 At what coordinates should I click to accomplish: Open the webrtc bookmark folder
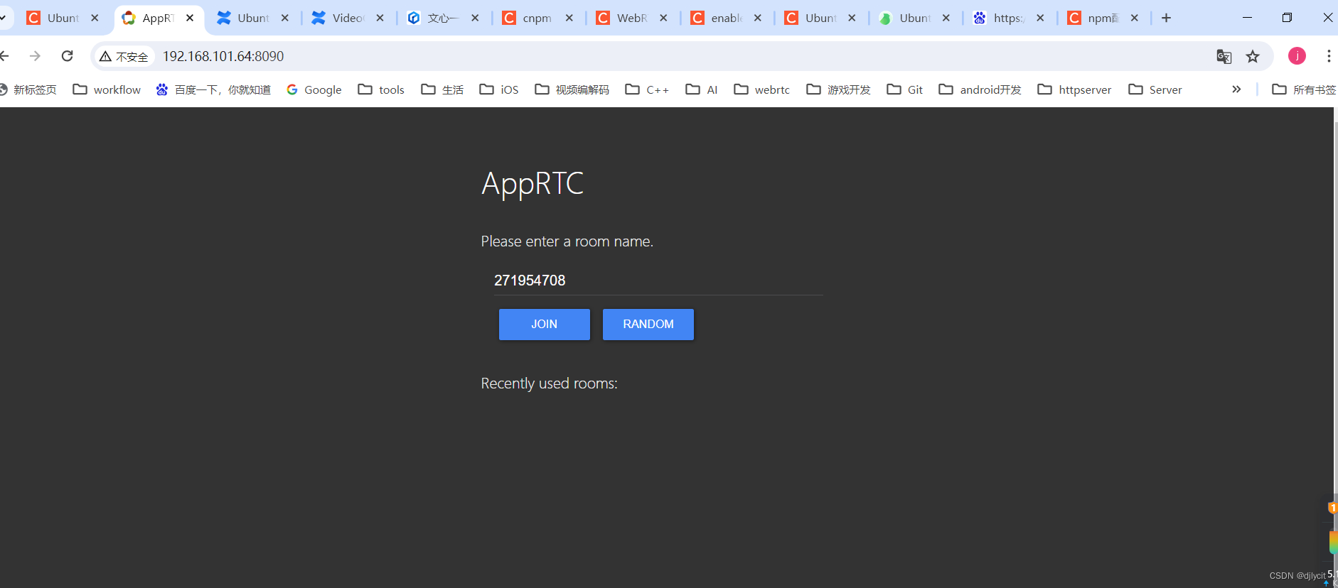click(762, 89)
